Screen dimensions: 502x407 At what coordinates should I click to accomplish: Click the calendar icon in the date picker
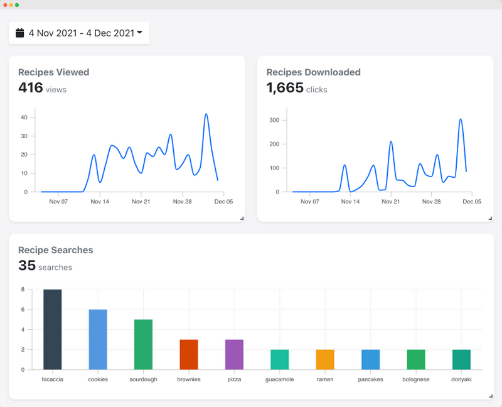tap(19, 32)
